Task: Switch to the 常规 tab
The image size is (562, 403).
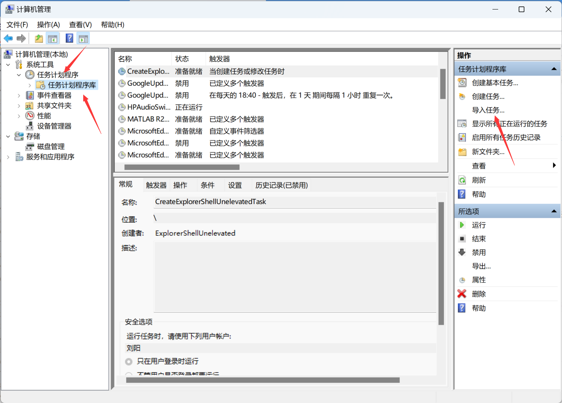Action: coord(126,184)
